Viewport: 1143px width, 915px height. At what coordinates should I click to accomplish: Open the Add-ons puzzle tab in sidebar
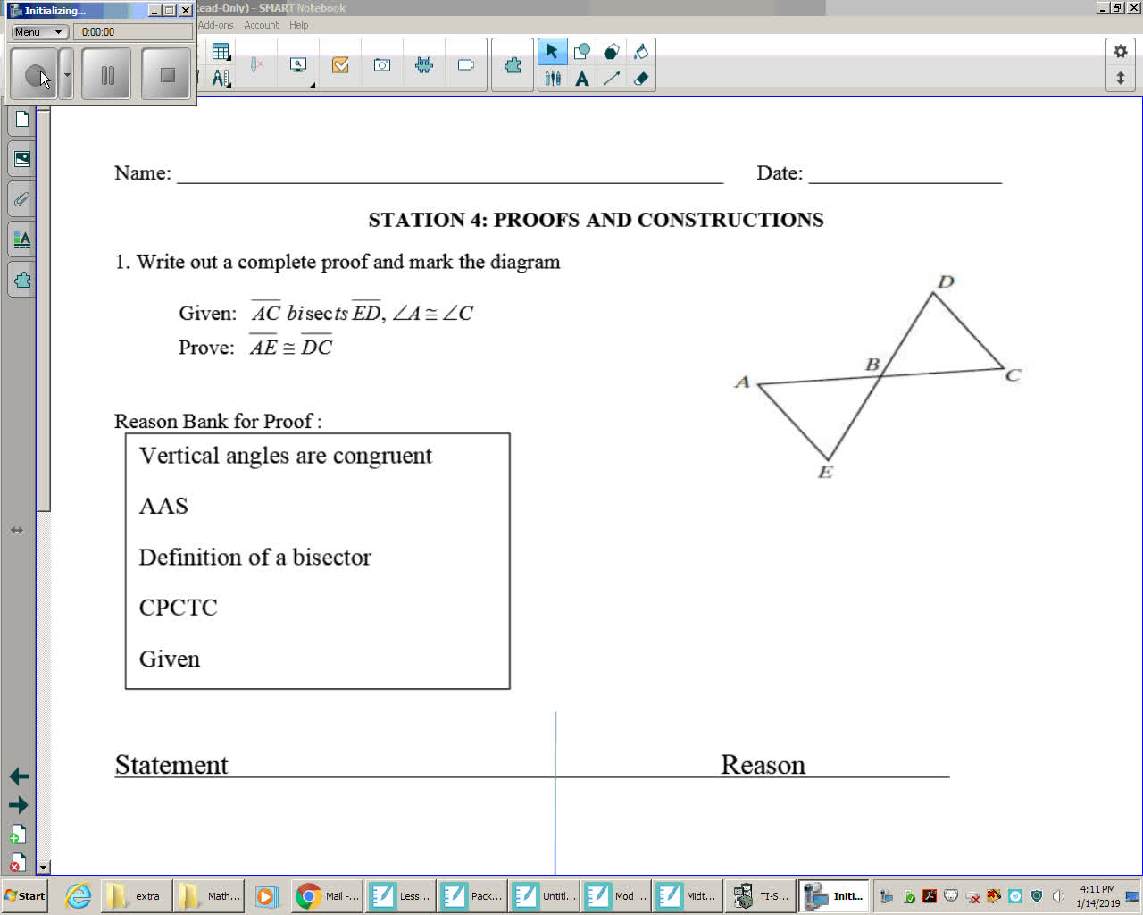pyautogui.click(x=22, y=280)
